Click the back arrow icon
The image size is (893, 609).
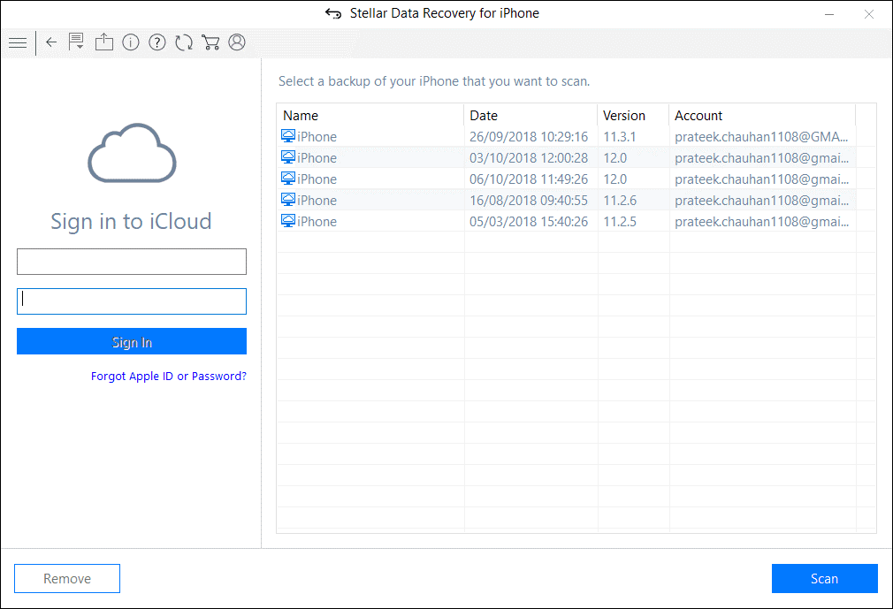[x=51, y=42]
